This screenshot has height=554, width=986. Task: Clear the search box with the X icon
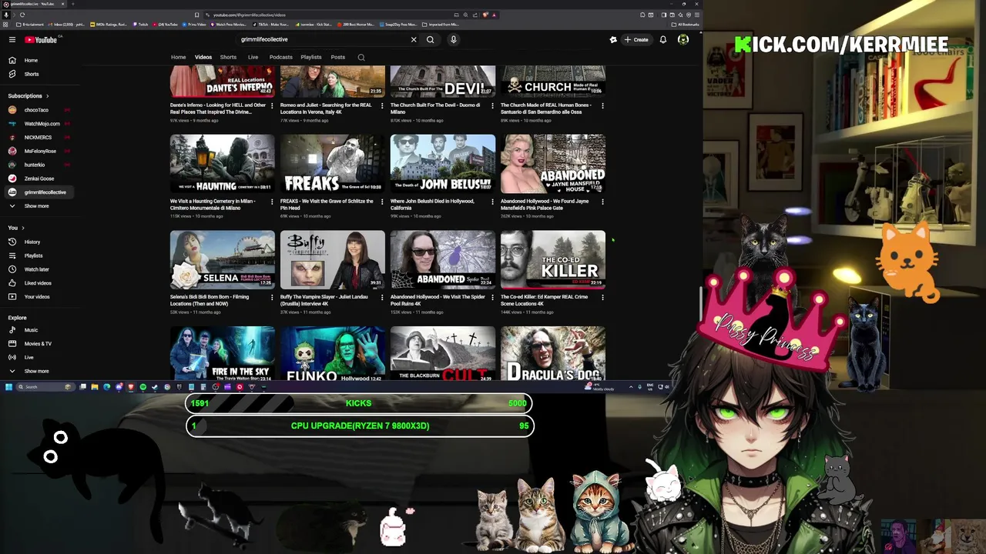[414, 39]
